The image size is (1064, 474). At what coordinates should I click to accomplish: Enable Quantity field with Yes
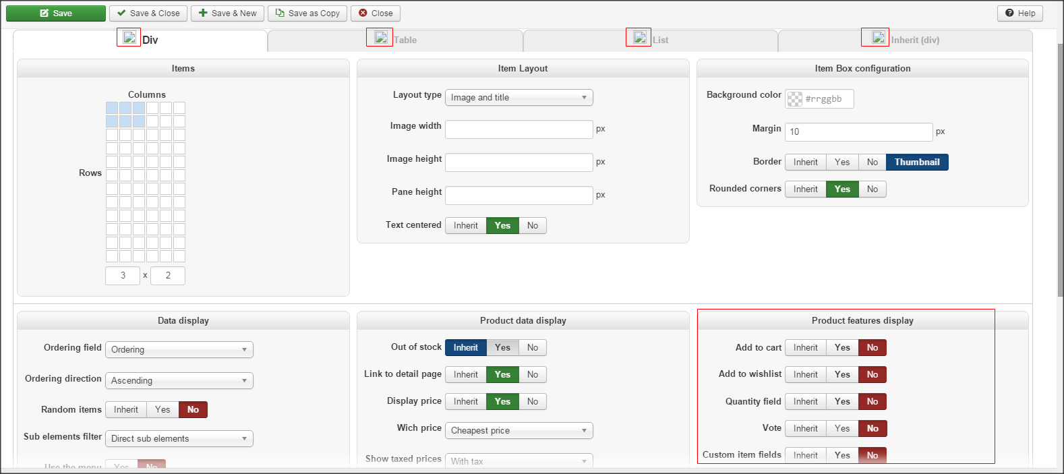842,402
